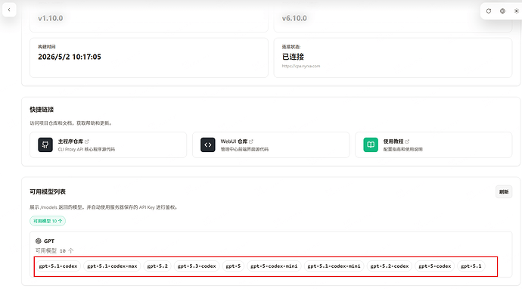This screenshot has width=522, height=289.
Task: Click the 可用模型 10 个 count under GPT
Action: (54, 250)
